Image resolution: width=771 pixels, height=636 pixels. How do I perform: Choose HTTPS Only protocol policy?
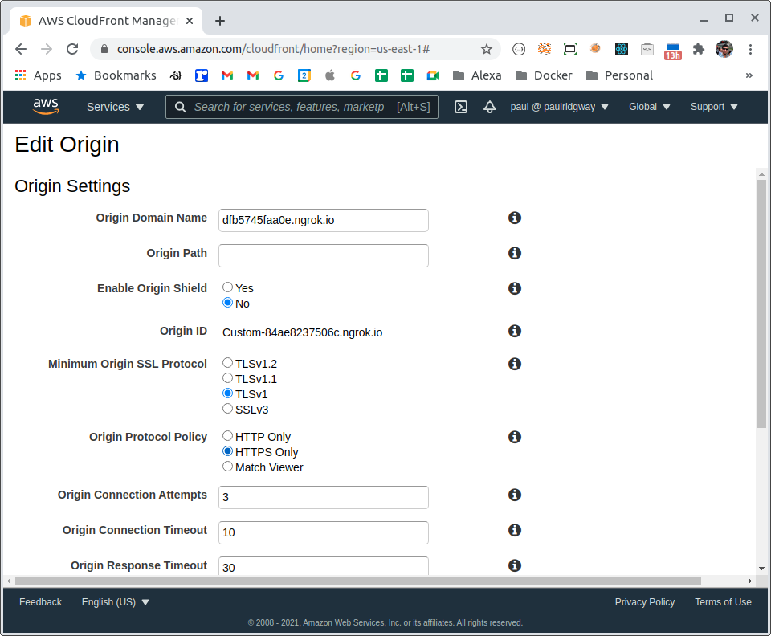[x=227, y=451]
